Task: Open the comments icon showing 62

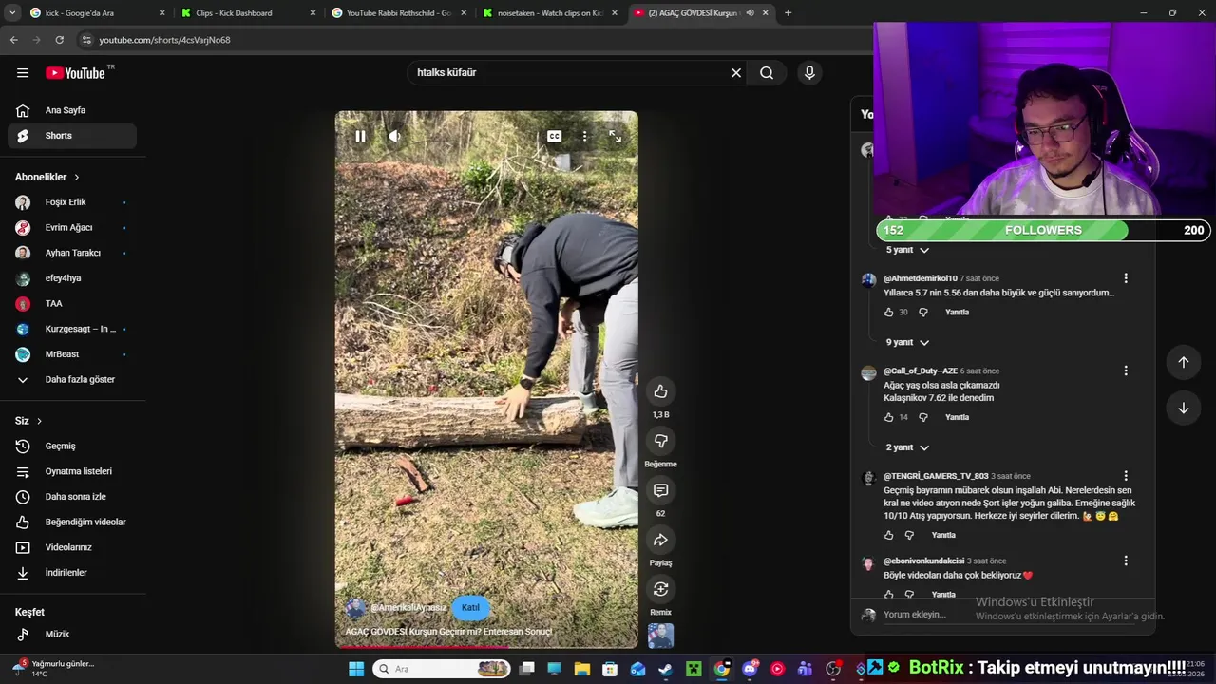Action: (x=660, y=490)
